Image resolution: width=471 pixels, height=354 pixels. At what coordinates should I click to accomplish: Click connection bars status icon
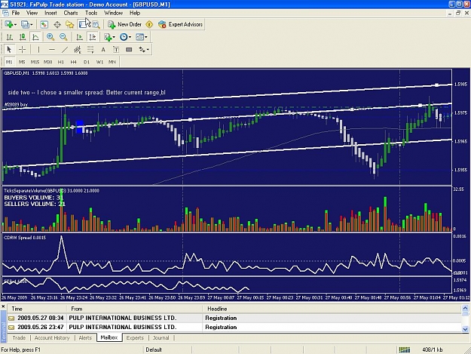click(405, 349)
